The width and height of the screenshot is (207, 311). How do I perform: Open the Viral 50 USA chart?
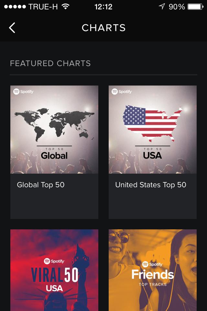[54, 272]
